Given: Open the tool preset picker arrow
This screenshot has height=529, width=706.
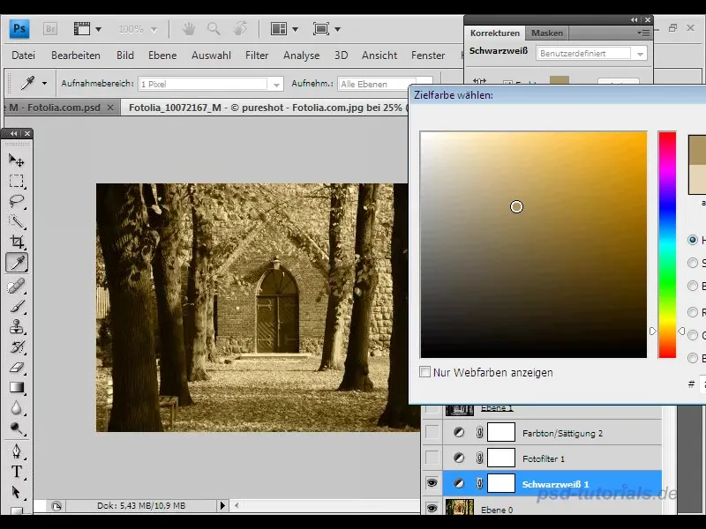Looking at the screenshot, I should click(44, 83).
